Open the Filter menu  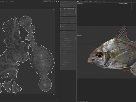(x=100, y=1)
